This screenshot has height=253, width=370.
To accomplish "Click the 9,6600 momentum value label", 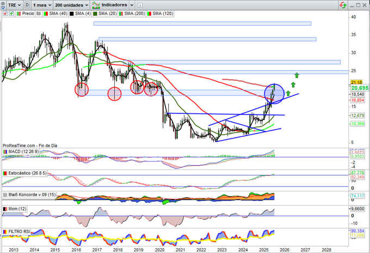I will [x=358, y=209].
